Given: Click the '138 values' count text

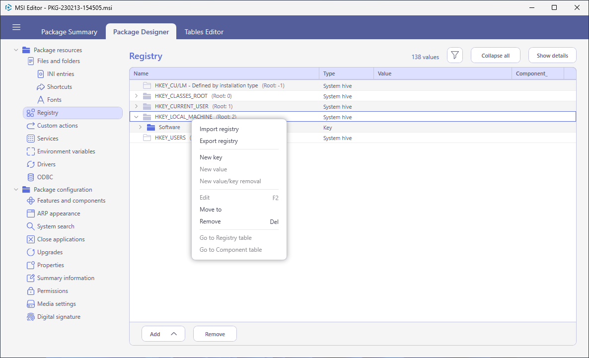Looking at the screenshot, I should coord(425,57).
